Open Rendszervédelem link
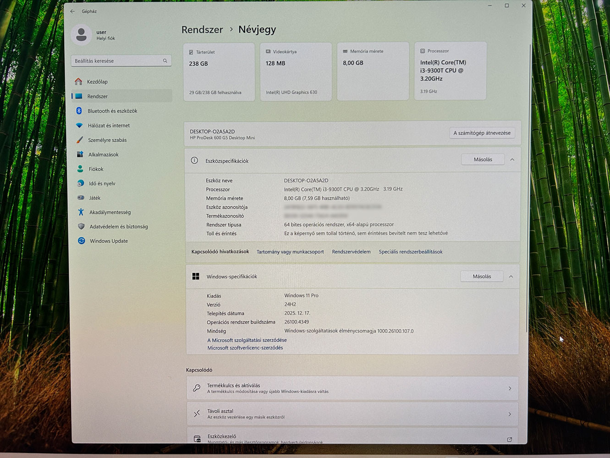Image resolution: width=610 pixels, height=458 pixels. 351,251
